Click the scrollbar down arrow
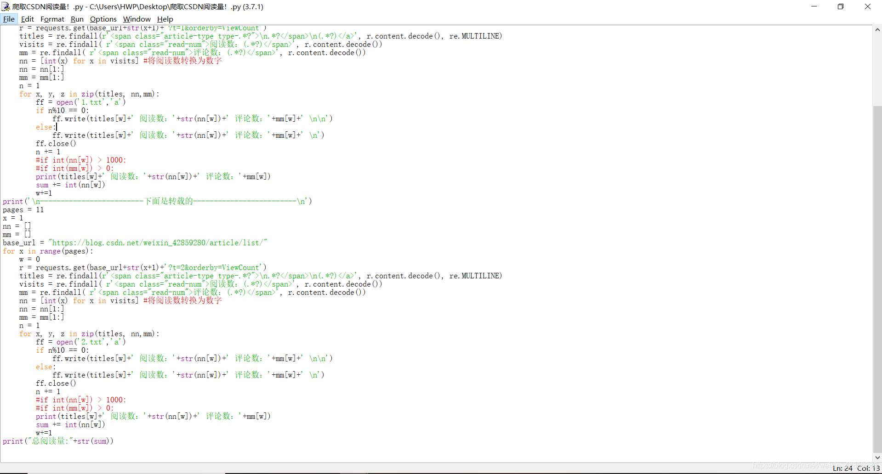The width and height of the screenshot is (882, 474). 877,457
